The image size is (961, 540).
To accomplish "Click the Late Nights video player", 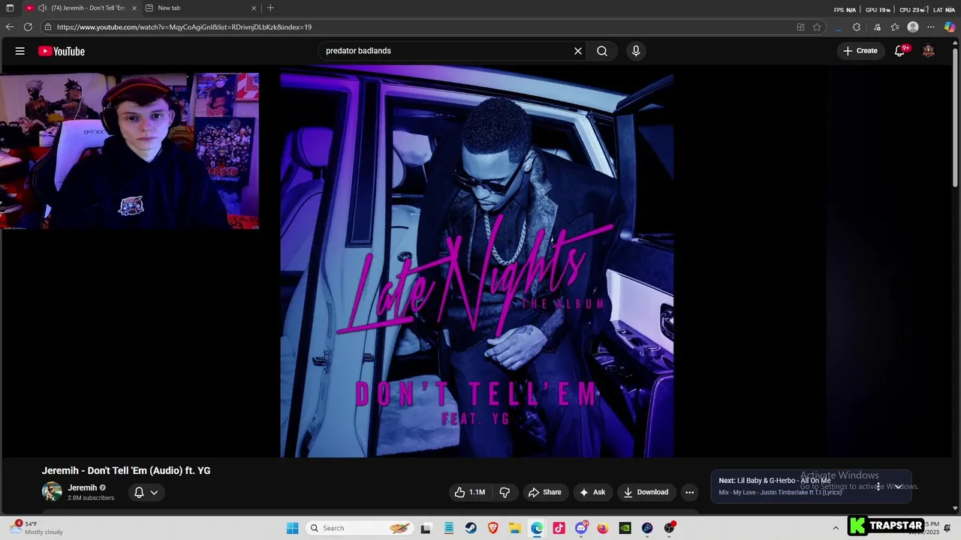I will pos(477,261).
